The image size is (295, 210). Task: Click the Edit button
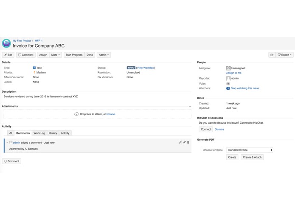(x=8, y=55)
